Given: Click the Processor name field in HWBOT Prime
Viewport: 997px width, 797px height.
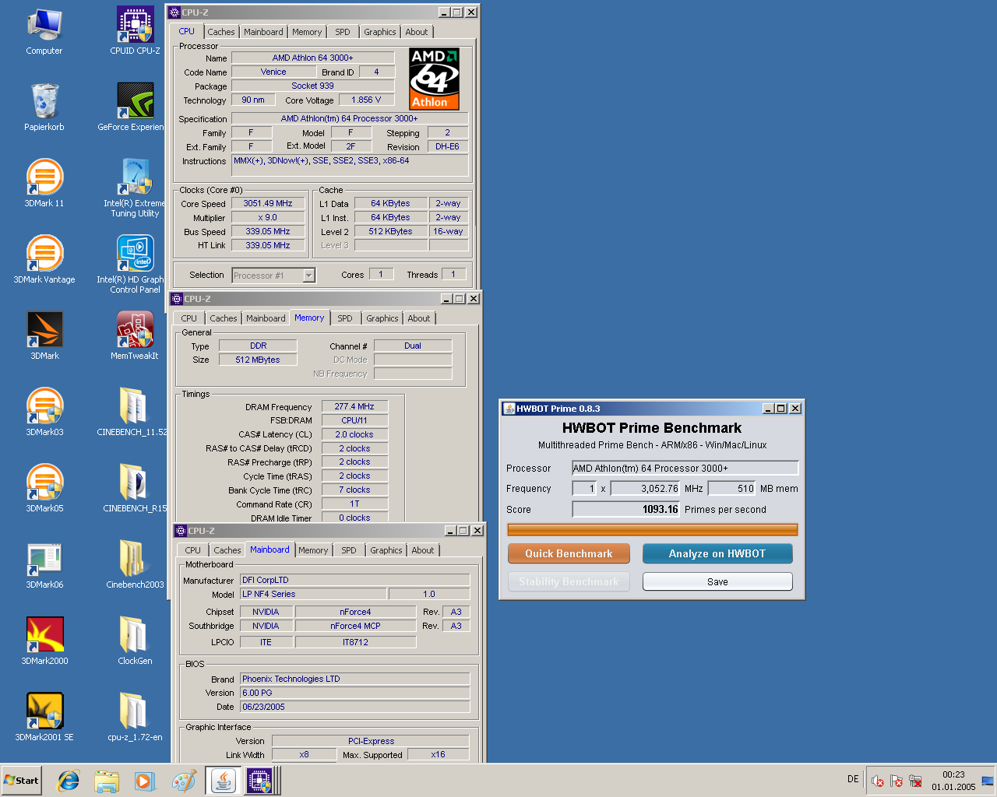Looking at the screenshot, I should pyautogui.click(x=685, y=468).
